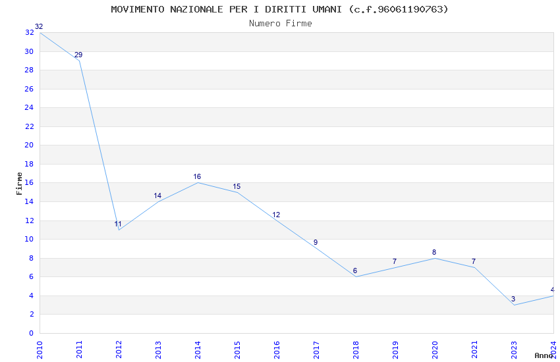
Task: Click x-axis year 2019
Action: [395, 349]
